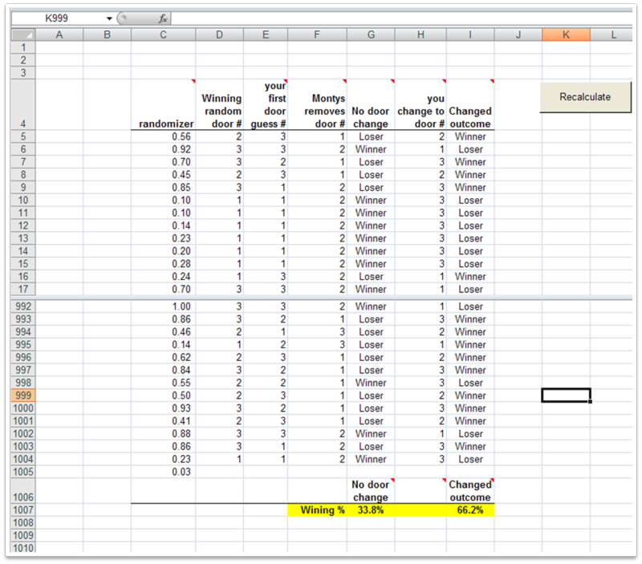Click randomizer value 0.62 in row 996
The width and height of the screenshot is (642, 564).
point(164,357)
